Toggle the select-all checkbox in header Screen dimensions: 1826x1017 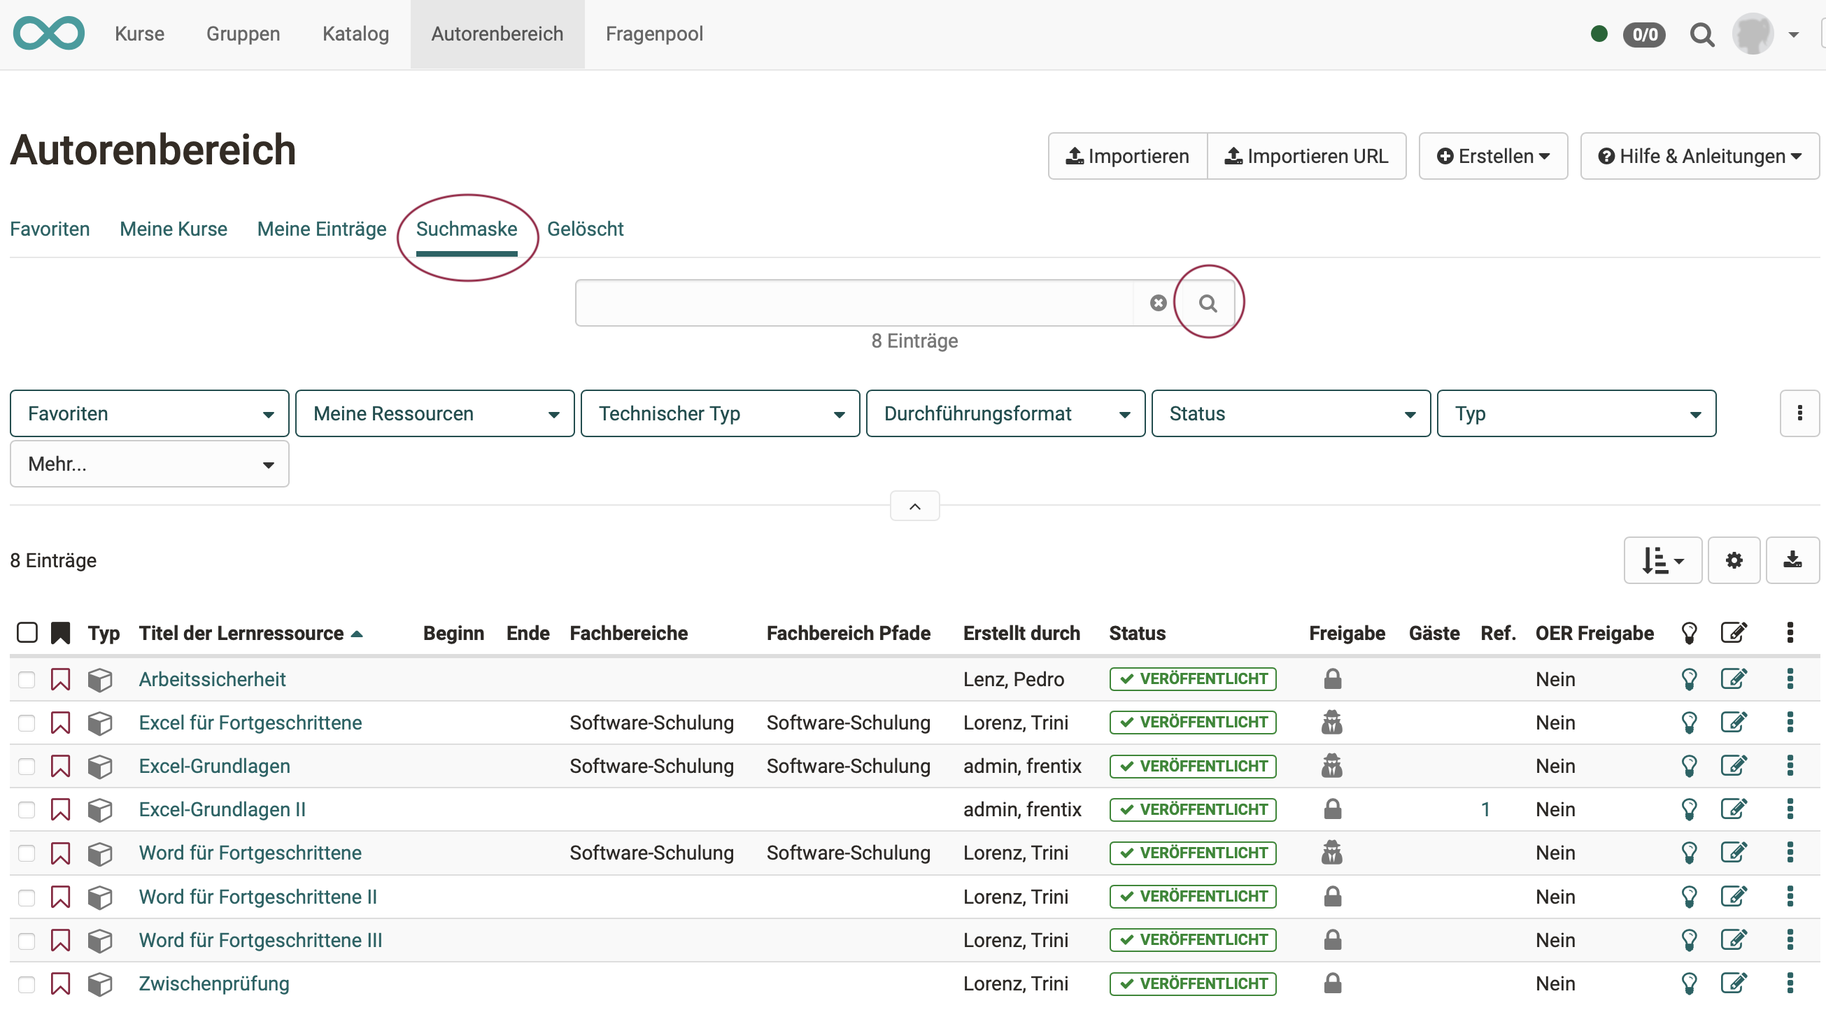(x=27, y=633)
